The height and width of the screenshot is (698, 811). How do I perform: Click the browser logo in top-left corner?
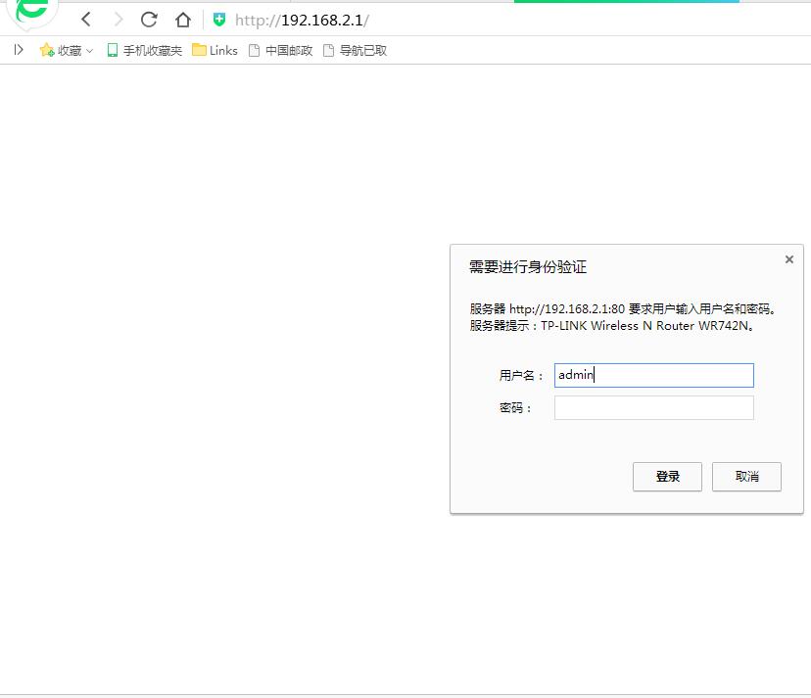[x=29, y=12]
